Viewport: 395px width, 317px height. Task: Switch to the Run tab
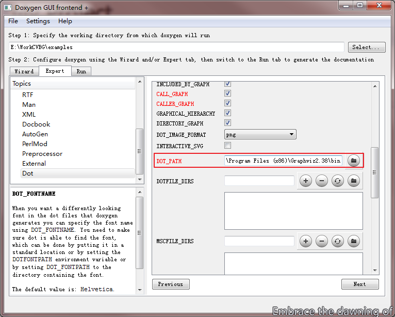pyautogui.click(x=81, y=71)
